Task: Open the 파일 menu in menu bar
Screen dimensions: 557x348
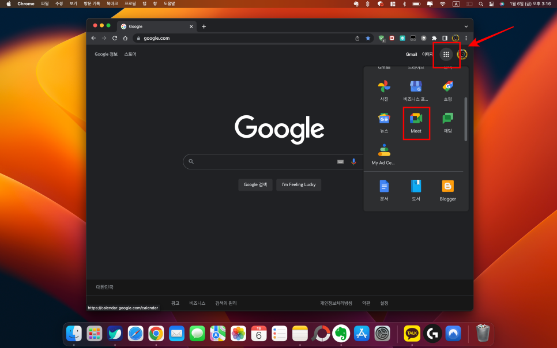Action: click(x=45, y=3)
